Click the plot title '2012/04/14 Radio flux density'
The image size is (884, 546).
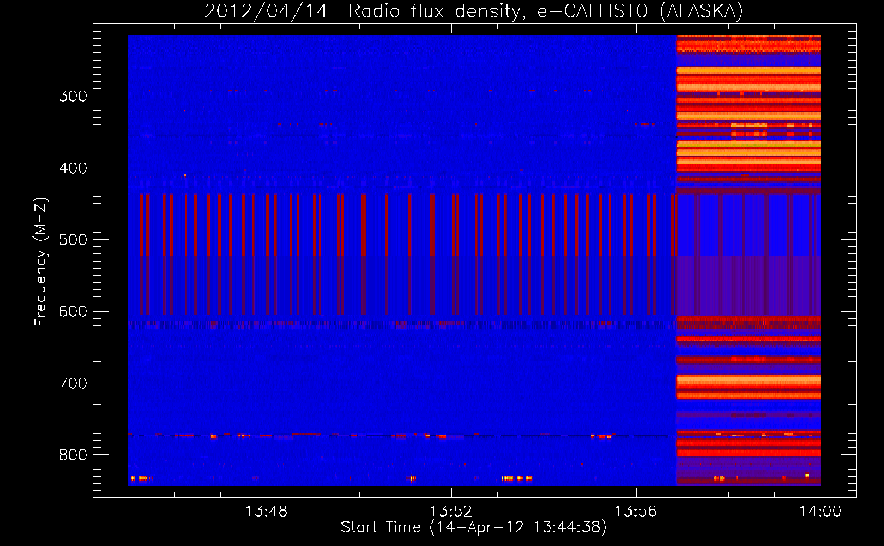pyautogui.click(x=474, y=11)
